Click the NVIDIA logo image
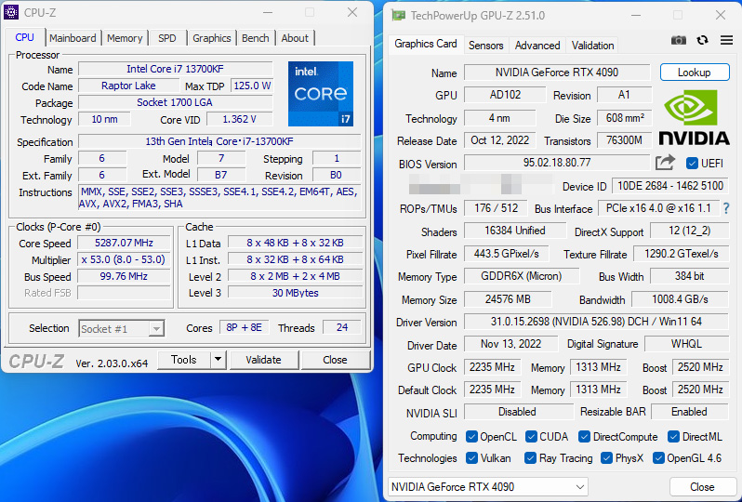 (694, 118)
